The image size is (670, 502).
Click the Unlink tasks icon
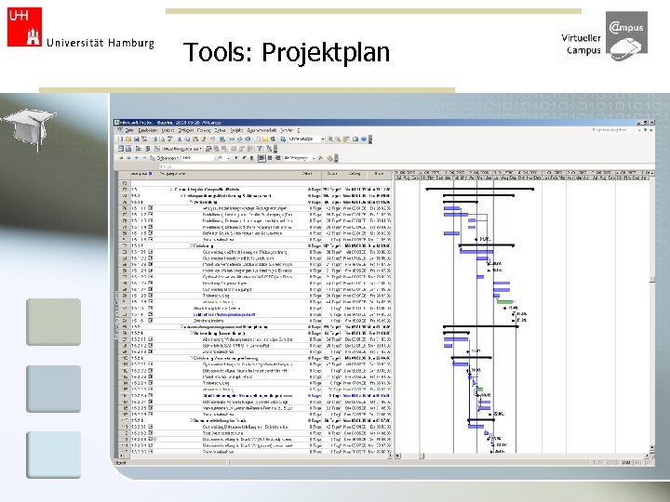click(239, 139)
